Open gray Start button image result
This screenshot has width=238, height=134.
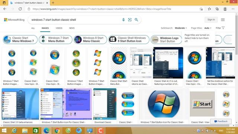click(x=202, y=104)
